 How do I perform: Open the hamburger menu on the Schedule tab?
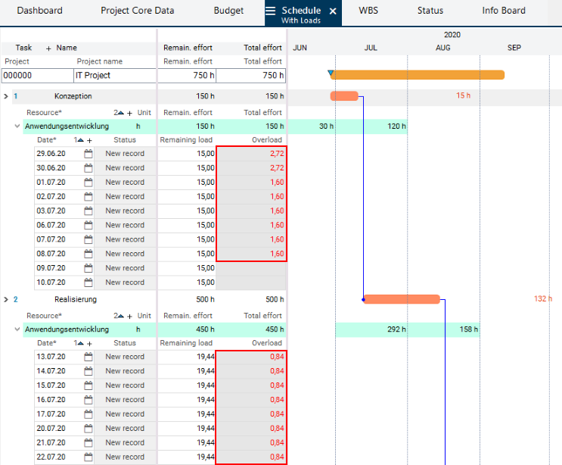click(270, 11)
